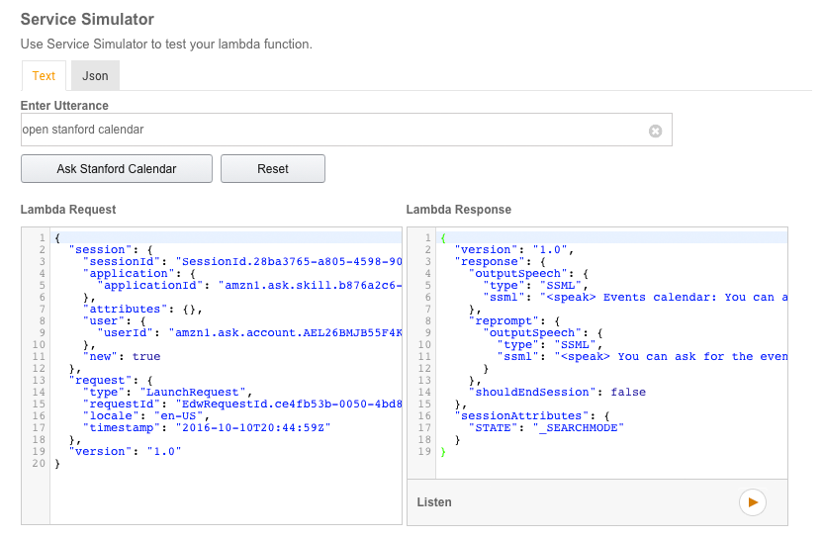823x538 pixels.
Task: Play the Listen audio response
Action: tap(752, 502)
